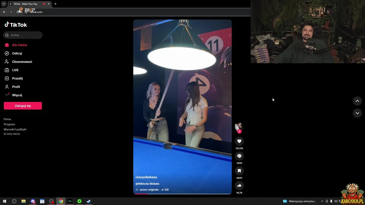Follow creator with red plus badge
Viewport: 365px width, 205px height.
(x=239, y=131)
